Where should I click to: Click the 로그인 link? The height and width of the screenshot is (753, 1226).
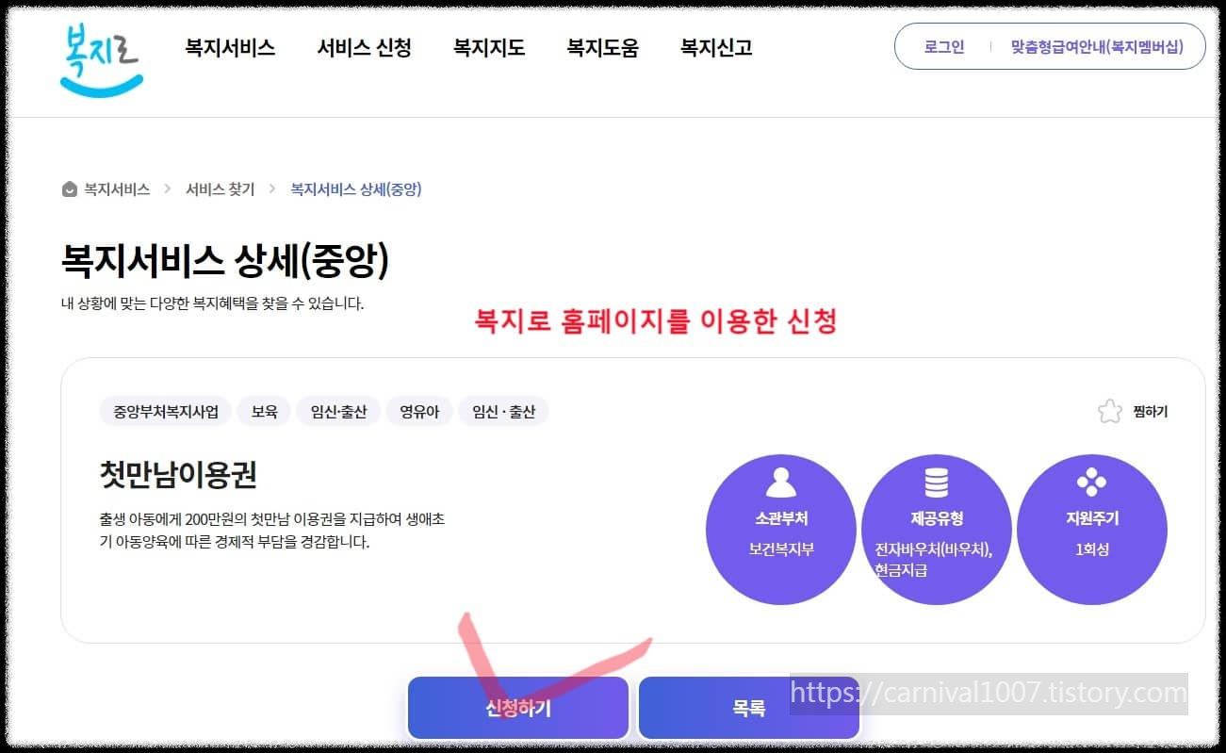click(943, 46)
